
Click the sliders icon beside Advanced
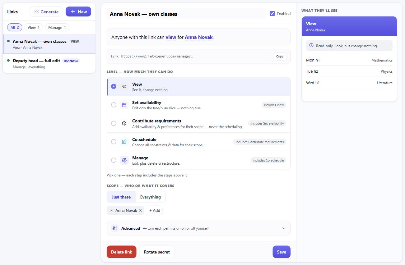(x=115, y=228)
